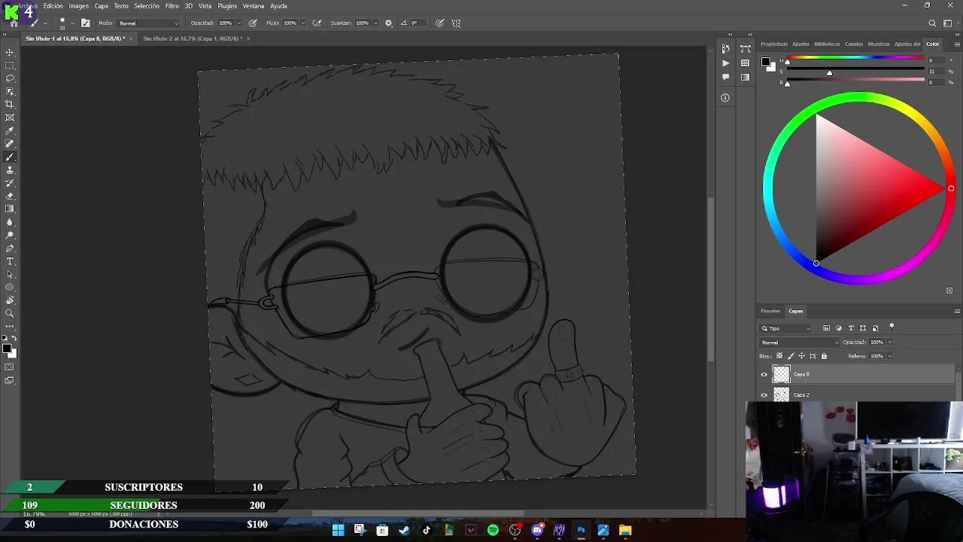
Task: Toggle pressure for opacity button
Action: click(x=252, y=23)
